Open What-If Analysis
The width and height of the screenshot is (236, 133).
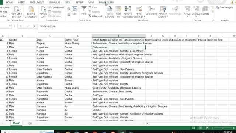pyautogui.click(x=163, y=12)
